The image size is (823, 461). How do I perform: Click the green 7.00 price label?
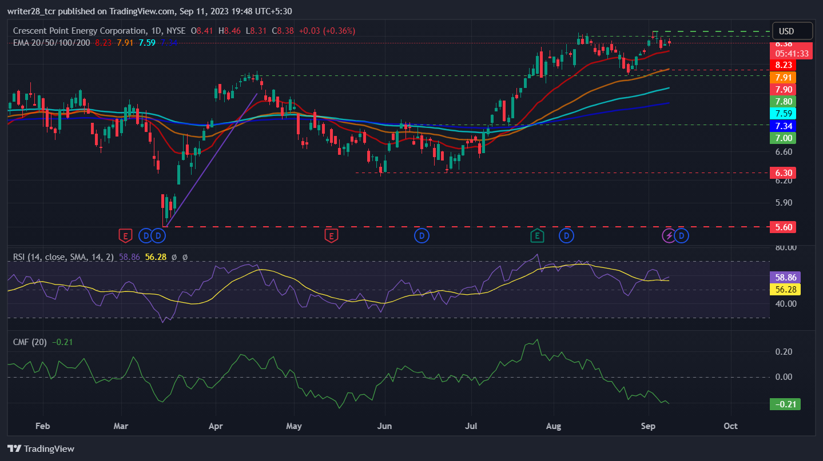tap(783, 138)
